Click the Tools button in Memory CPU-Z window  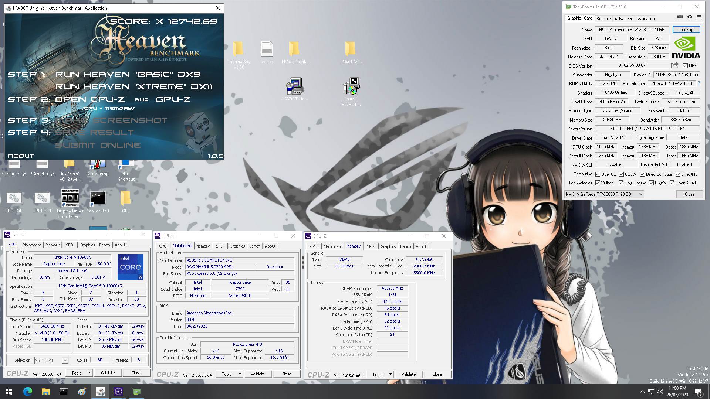(377, 374)
